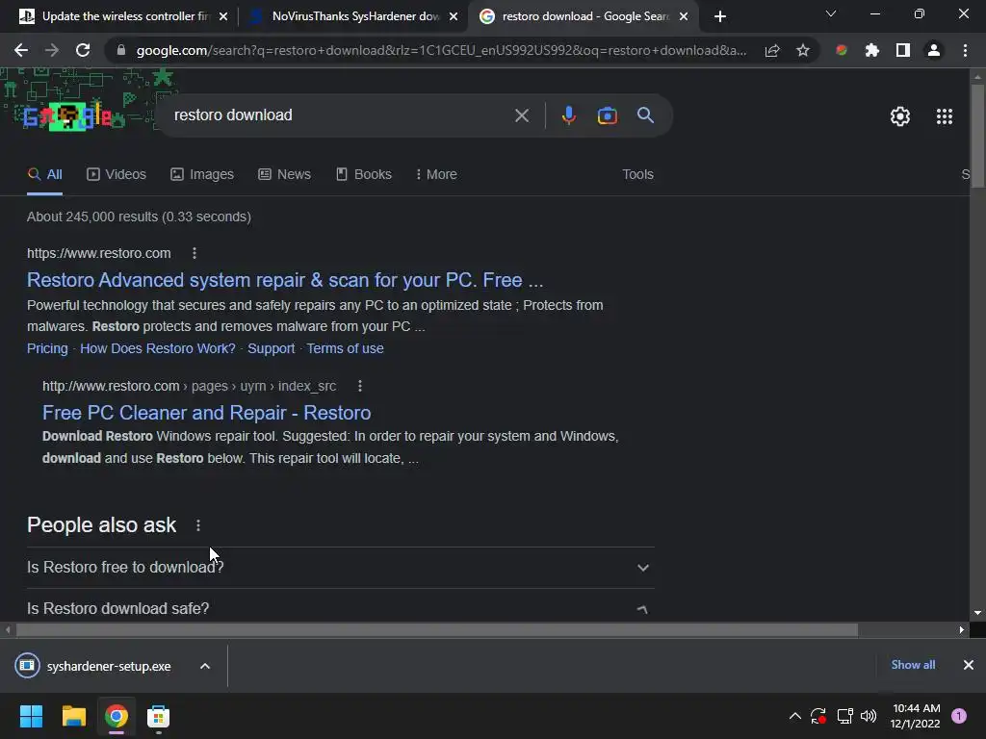This screenshot has width=986, height=739.
Task: Open Microsoft Store from taskbar
Action: 159,716
